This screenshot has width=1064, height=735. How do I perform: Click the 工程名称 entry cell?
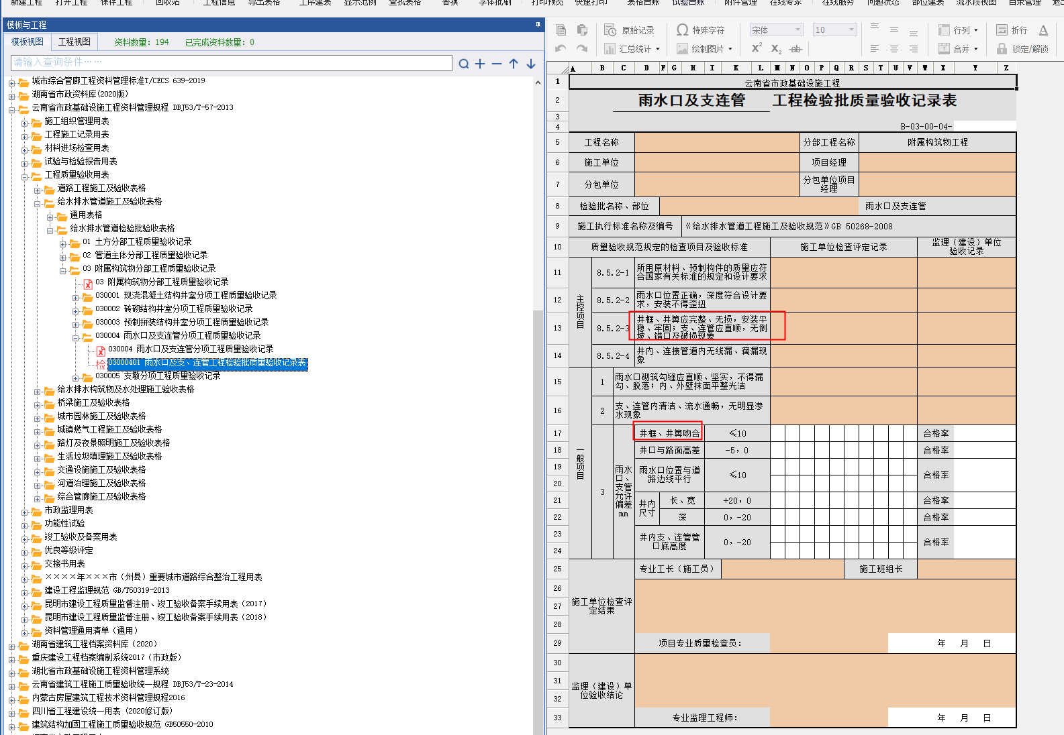[717, 142]
